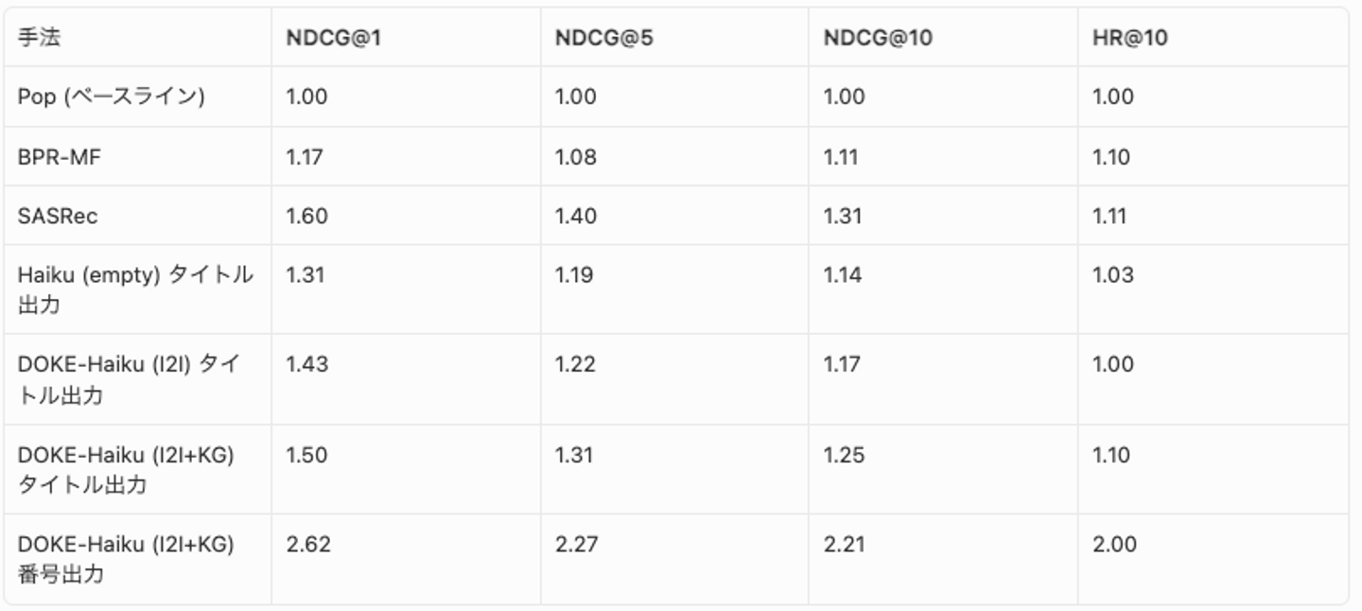Click the BPR-MF method cell
Viewport: 1362px width, 611px height.
coord(59,157)
